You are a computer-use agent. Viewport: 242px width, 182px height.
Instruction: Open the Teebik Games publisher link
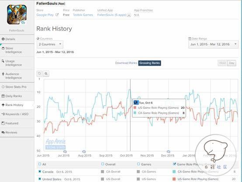pyautogui.click(x=83, y=15)
